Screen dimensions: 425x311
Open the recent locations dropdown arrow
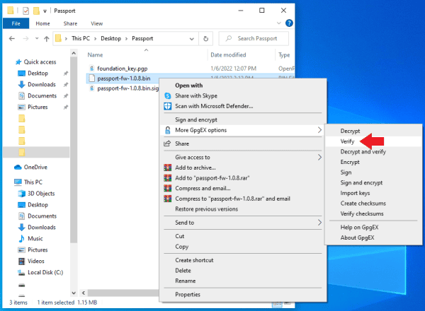(x=37, y=38)
